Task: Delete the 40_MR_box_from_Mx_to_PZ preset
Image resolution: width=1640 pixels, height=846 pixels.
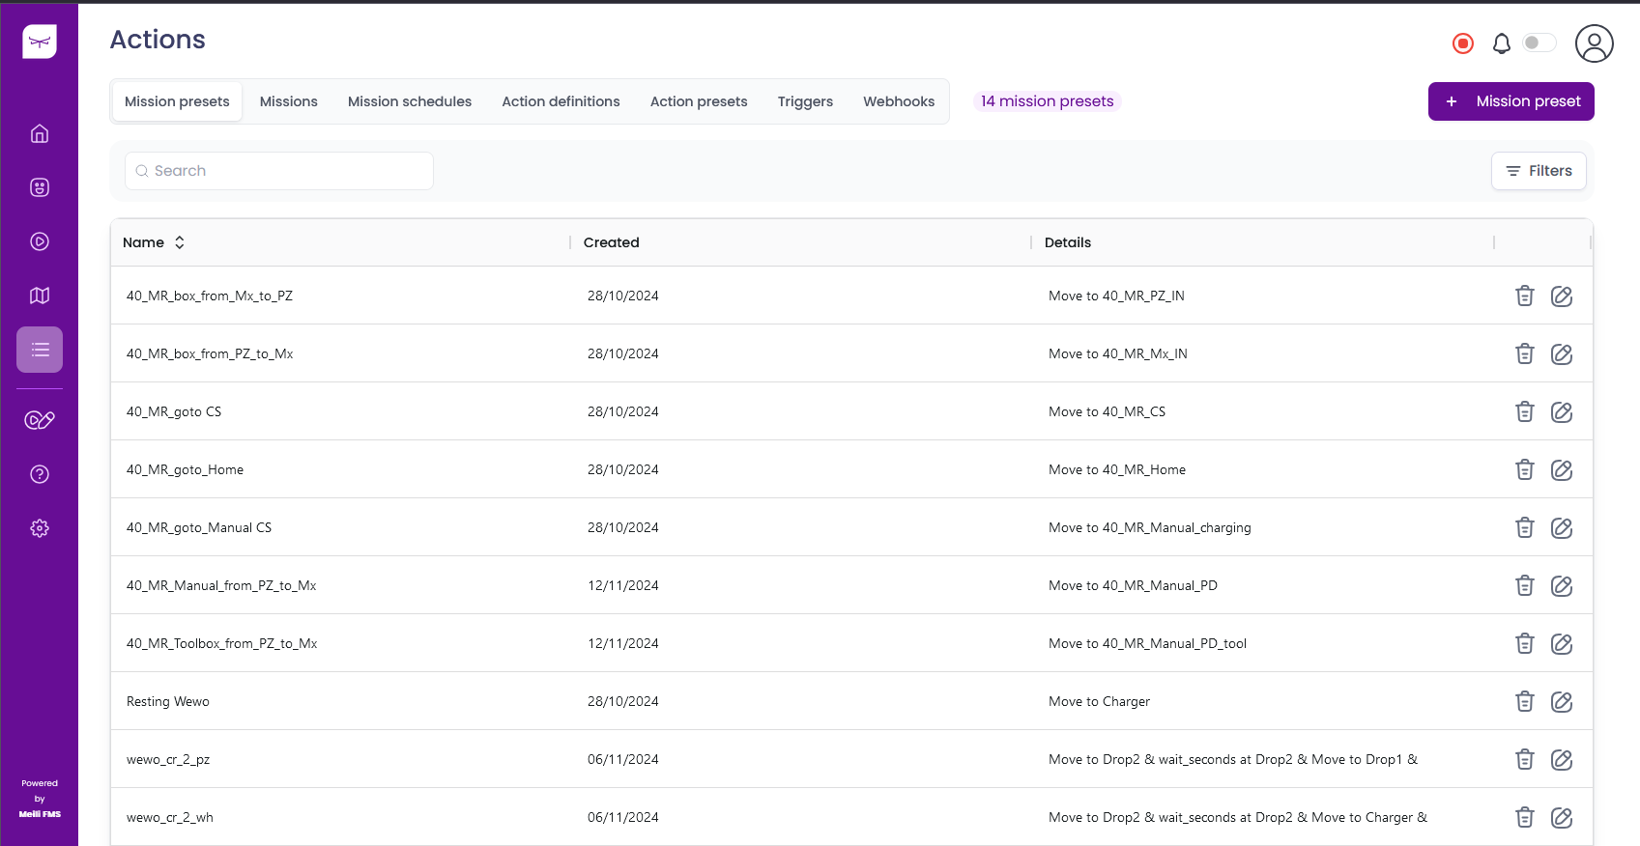Action: (1525, 296)
